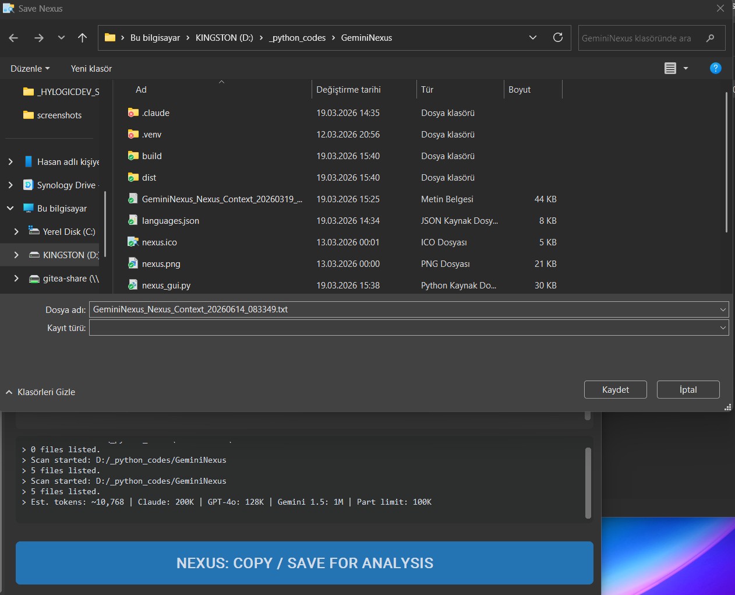Click NEXUS: COPY / SAVE FOR ANALYSIS button
735x595 pixels.
coord(305,563)
